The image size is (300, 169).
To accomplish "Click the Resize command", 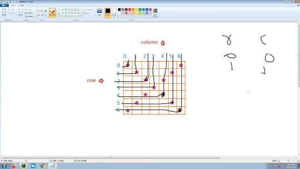I will click(x=29, y=13).
